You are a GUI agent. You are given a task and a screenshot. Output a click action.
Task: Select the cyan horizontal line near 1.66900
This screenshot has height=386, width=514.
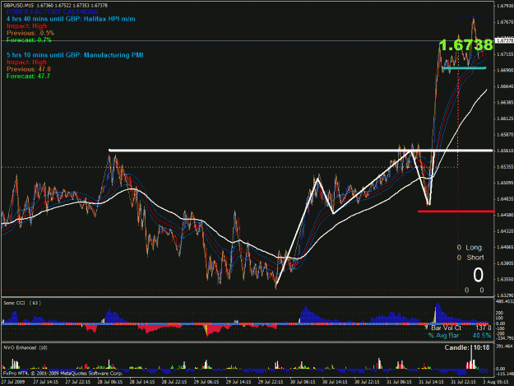click(464, 68)
